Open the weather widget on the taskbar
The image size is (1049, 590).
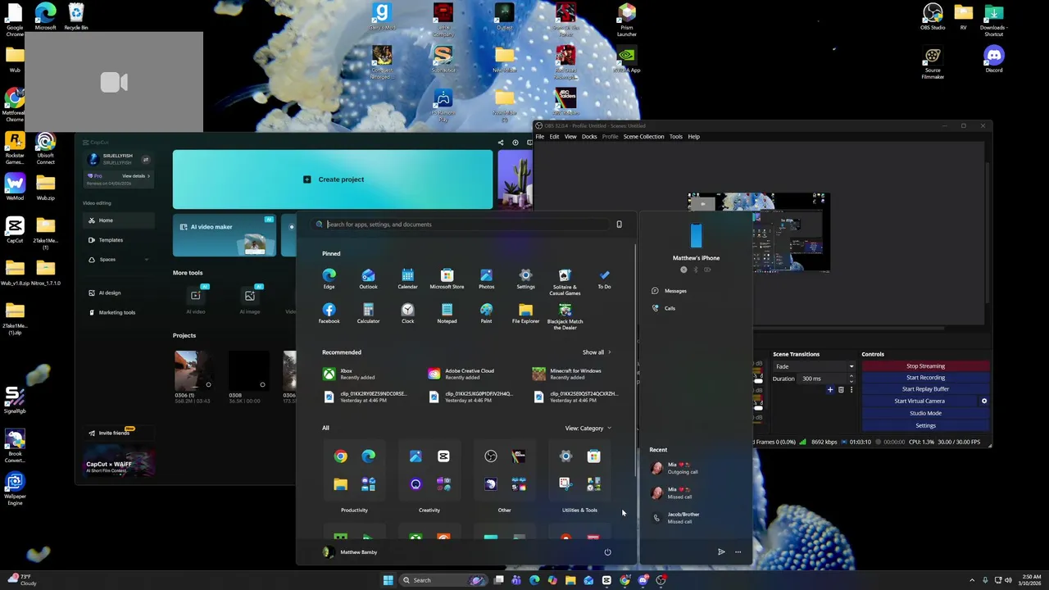pyautogui.click(x=21, y=580)
